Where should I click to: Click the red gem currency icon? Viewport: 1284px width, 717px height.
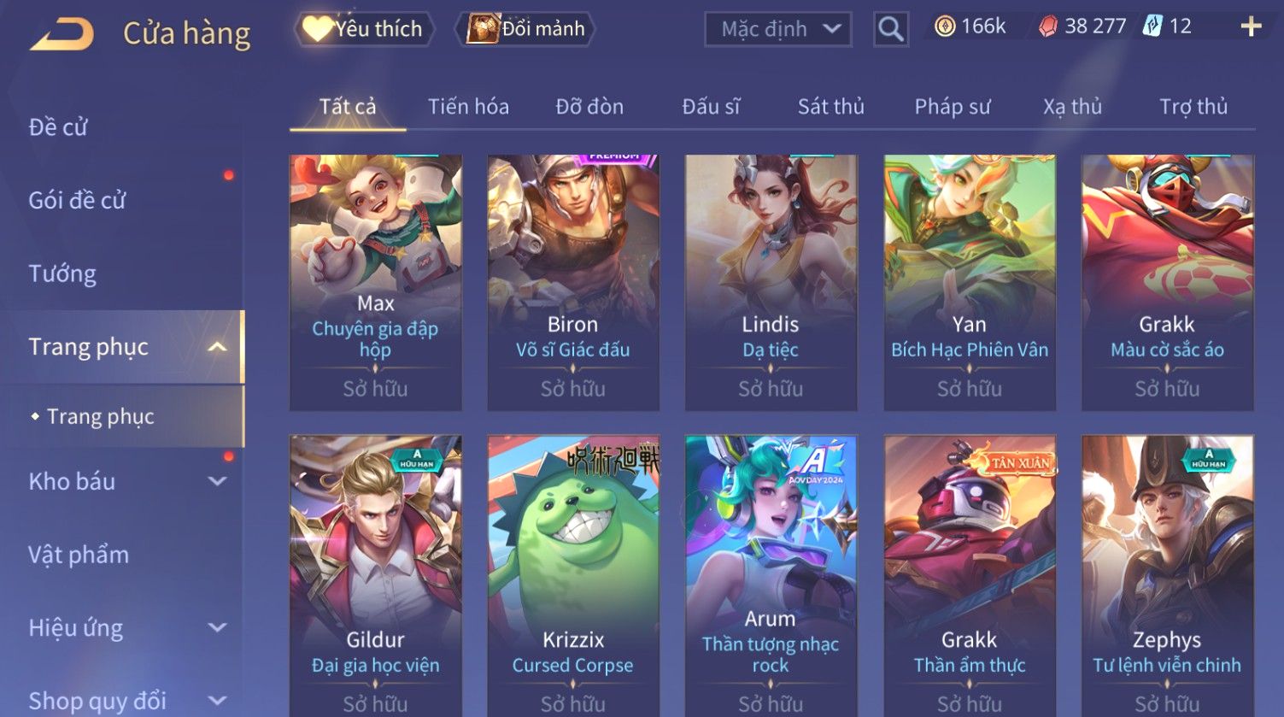(x=1048, y=27)
